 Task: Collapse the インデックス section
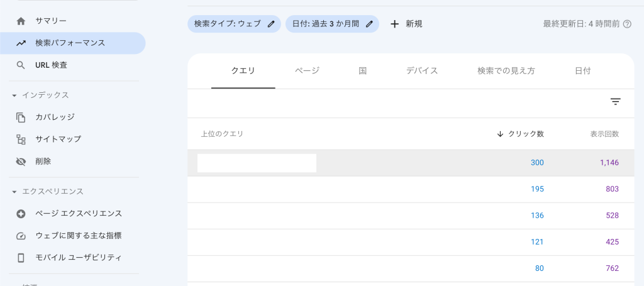tap(14, 95)
